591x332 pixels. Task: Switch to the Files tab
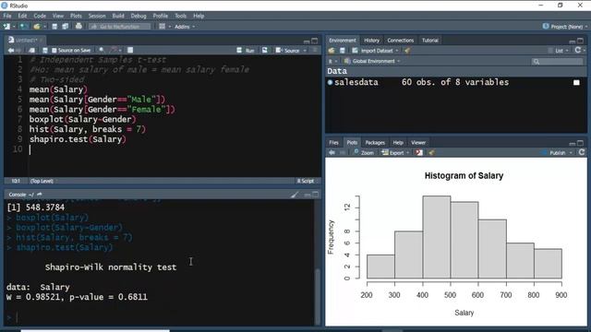[x=334, y=143]
